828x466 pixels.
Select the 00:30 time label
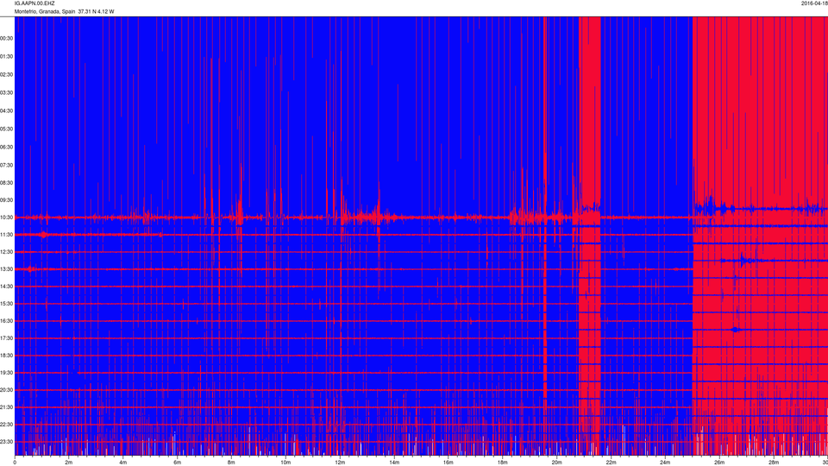(x=6, y=39)
